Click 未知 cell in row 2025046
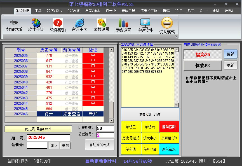 point(93,114)
